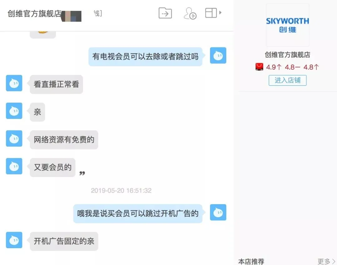The image size is (337, 265).
Task: Click the avatar beside 看直播正常看
Action: tap(14, 83)
